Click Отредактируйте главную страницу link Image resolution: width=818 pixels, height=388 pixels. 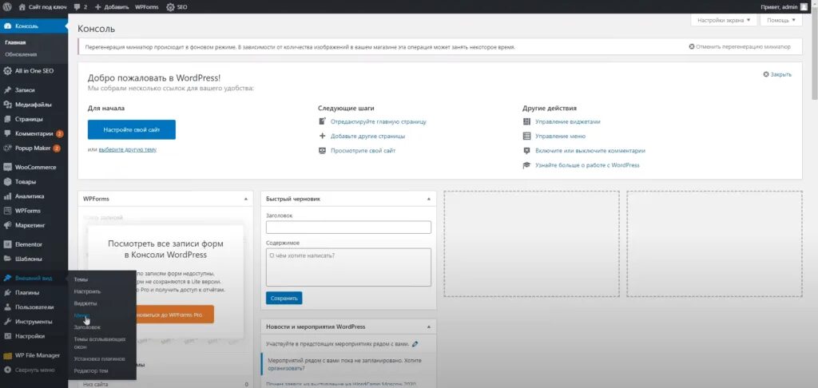(378, 121)
